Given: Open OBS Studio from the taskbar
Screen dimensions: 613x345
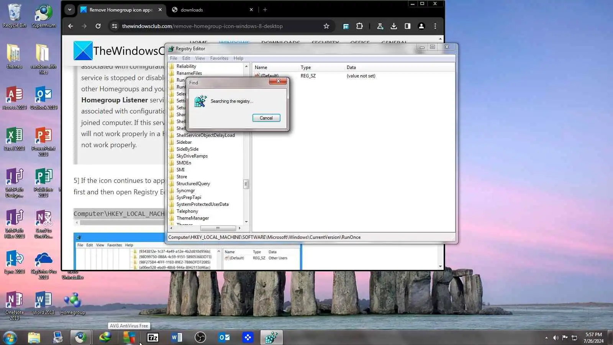Looking at the screenshot, I should click(200, 337).
